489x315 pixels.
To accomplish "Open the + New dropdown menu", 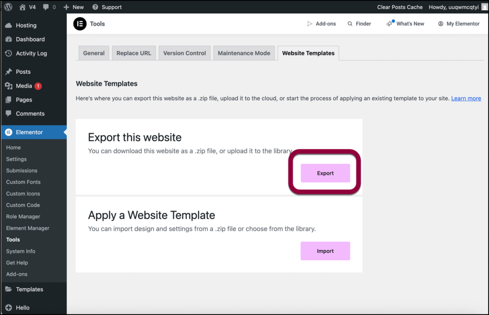I will 73,7.
